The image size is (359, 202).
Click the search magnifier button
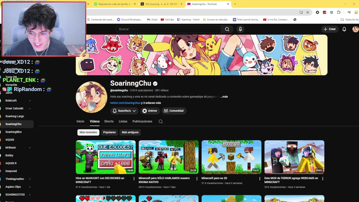[227, 29]
